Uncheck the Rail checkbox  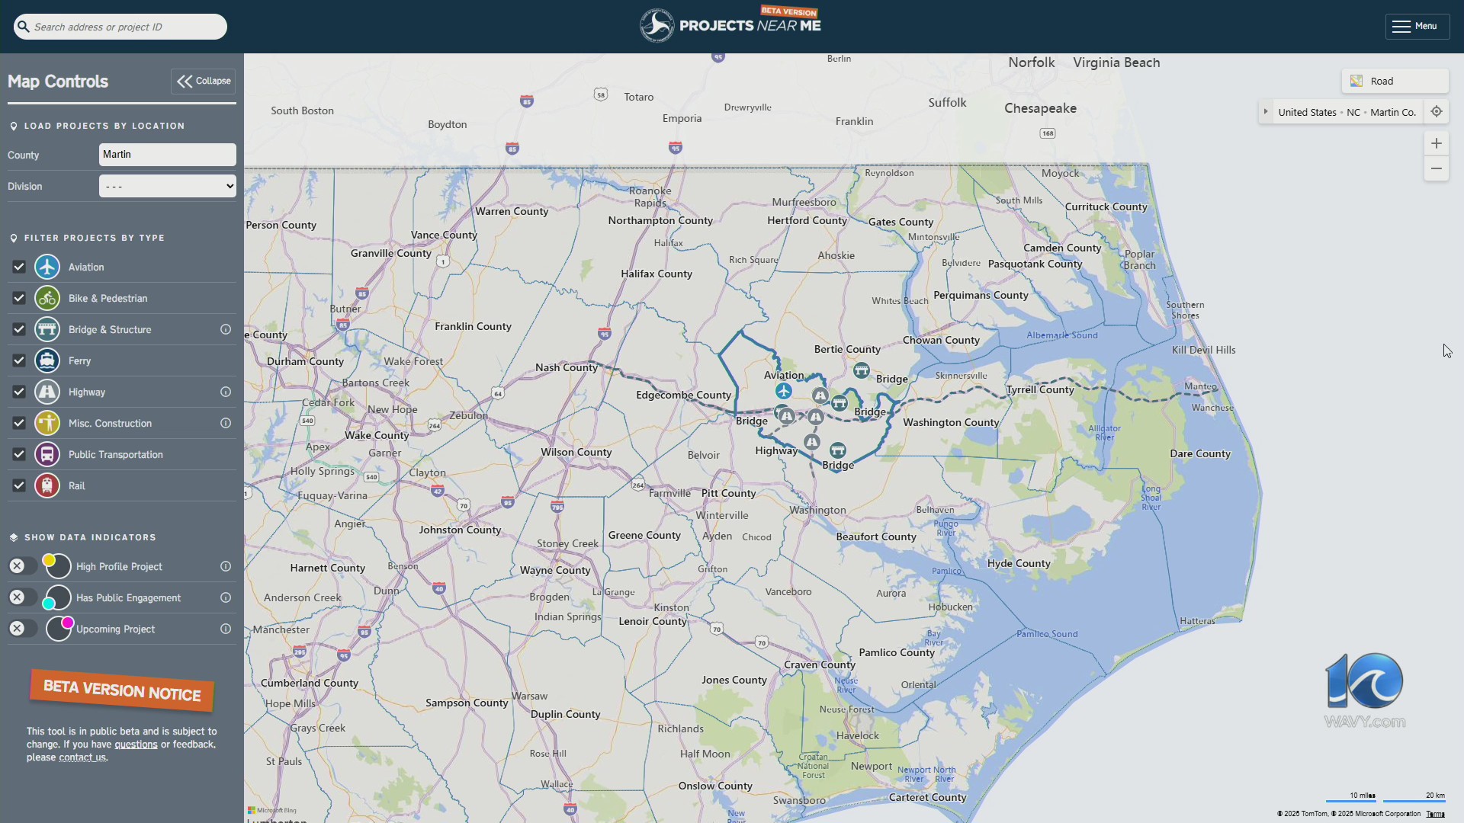pyautogui.click(x=19, y=486)
